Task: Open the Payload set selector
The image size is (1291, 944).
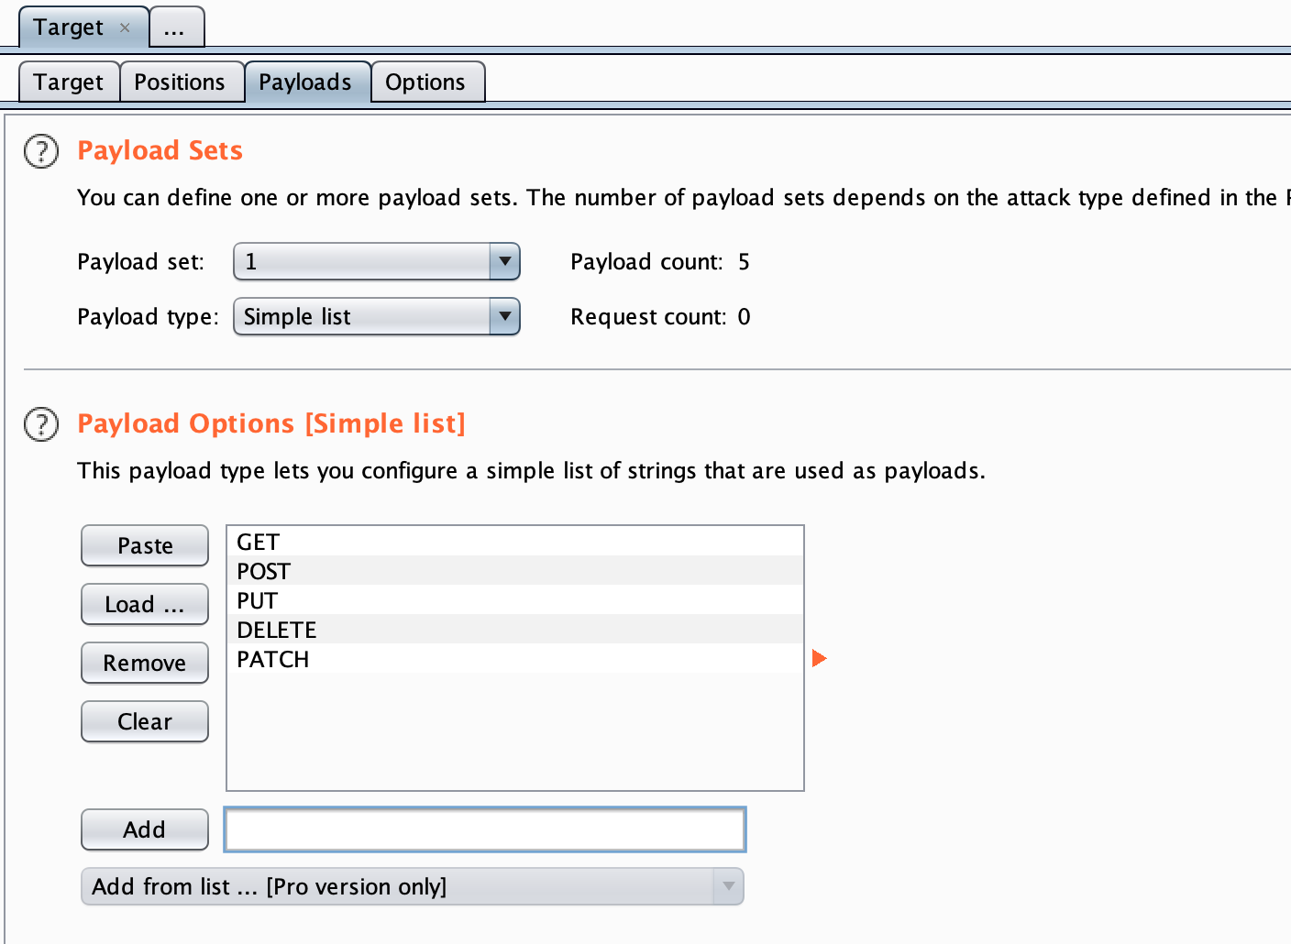Action: click(376, 262)
